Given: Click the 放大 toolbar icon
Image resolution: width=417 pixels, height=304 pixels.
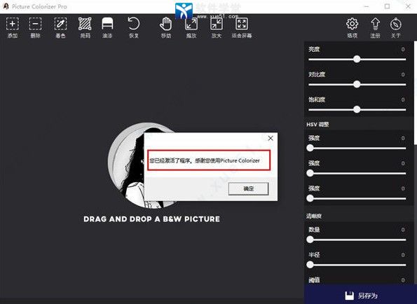Looking at the screenshot, I should click(x=217, y=24).
